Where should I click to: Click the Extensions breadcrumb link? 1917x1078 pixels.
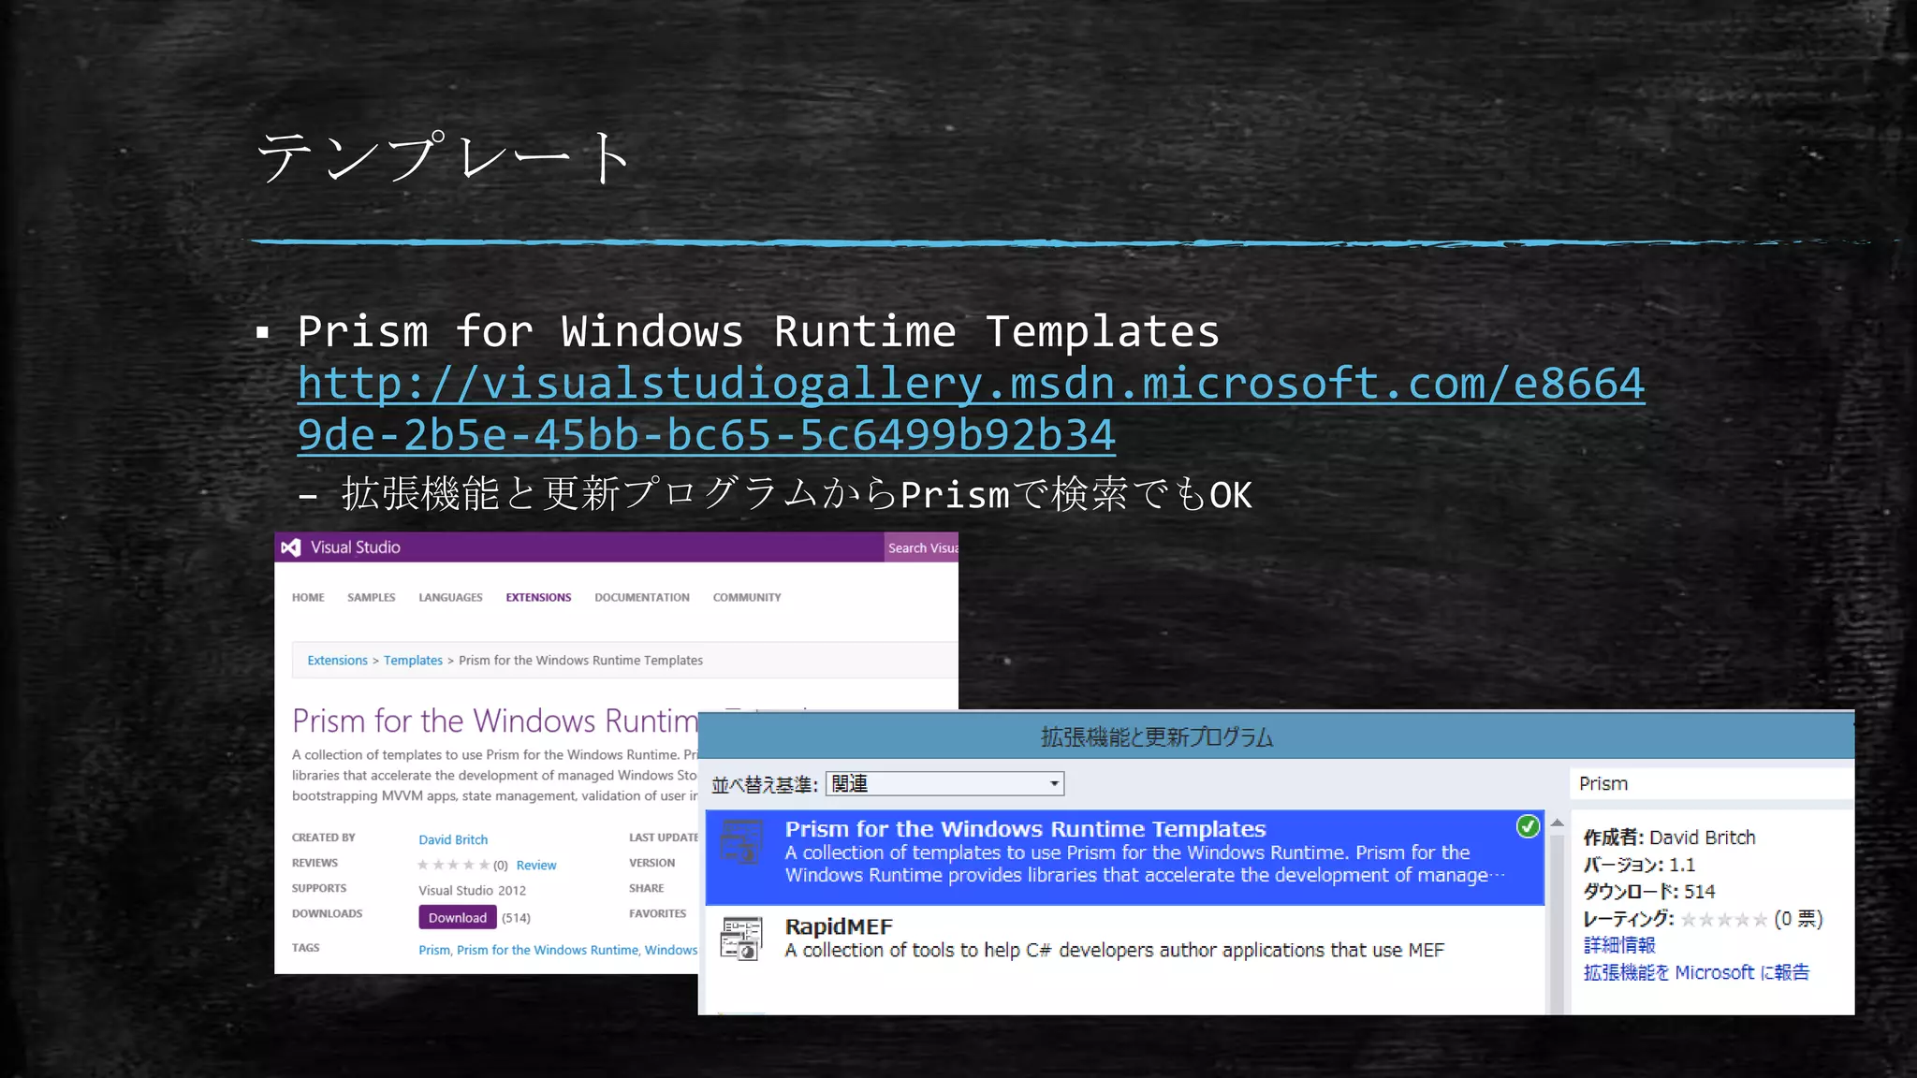pyautogui.click(x=337, y=660)
